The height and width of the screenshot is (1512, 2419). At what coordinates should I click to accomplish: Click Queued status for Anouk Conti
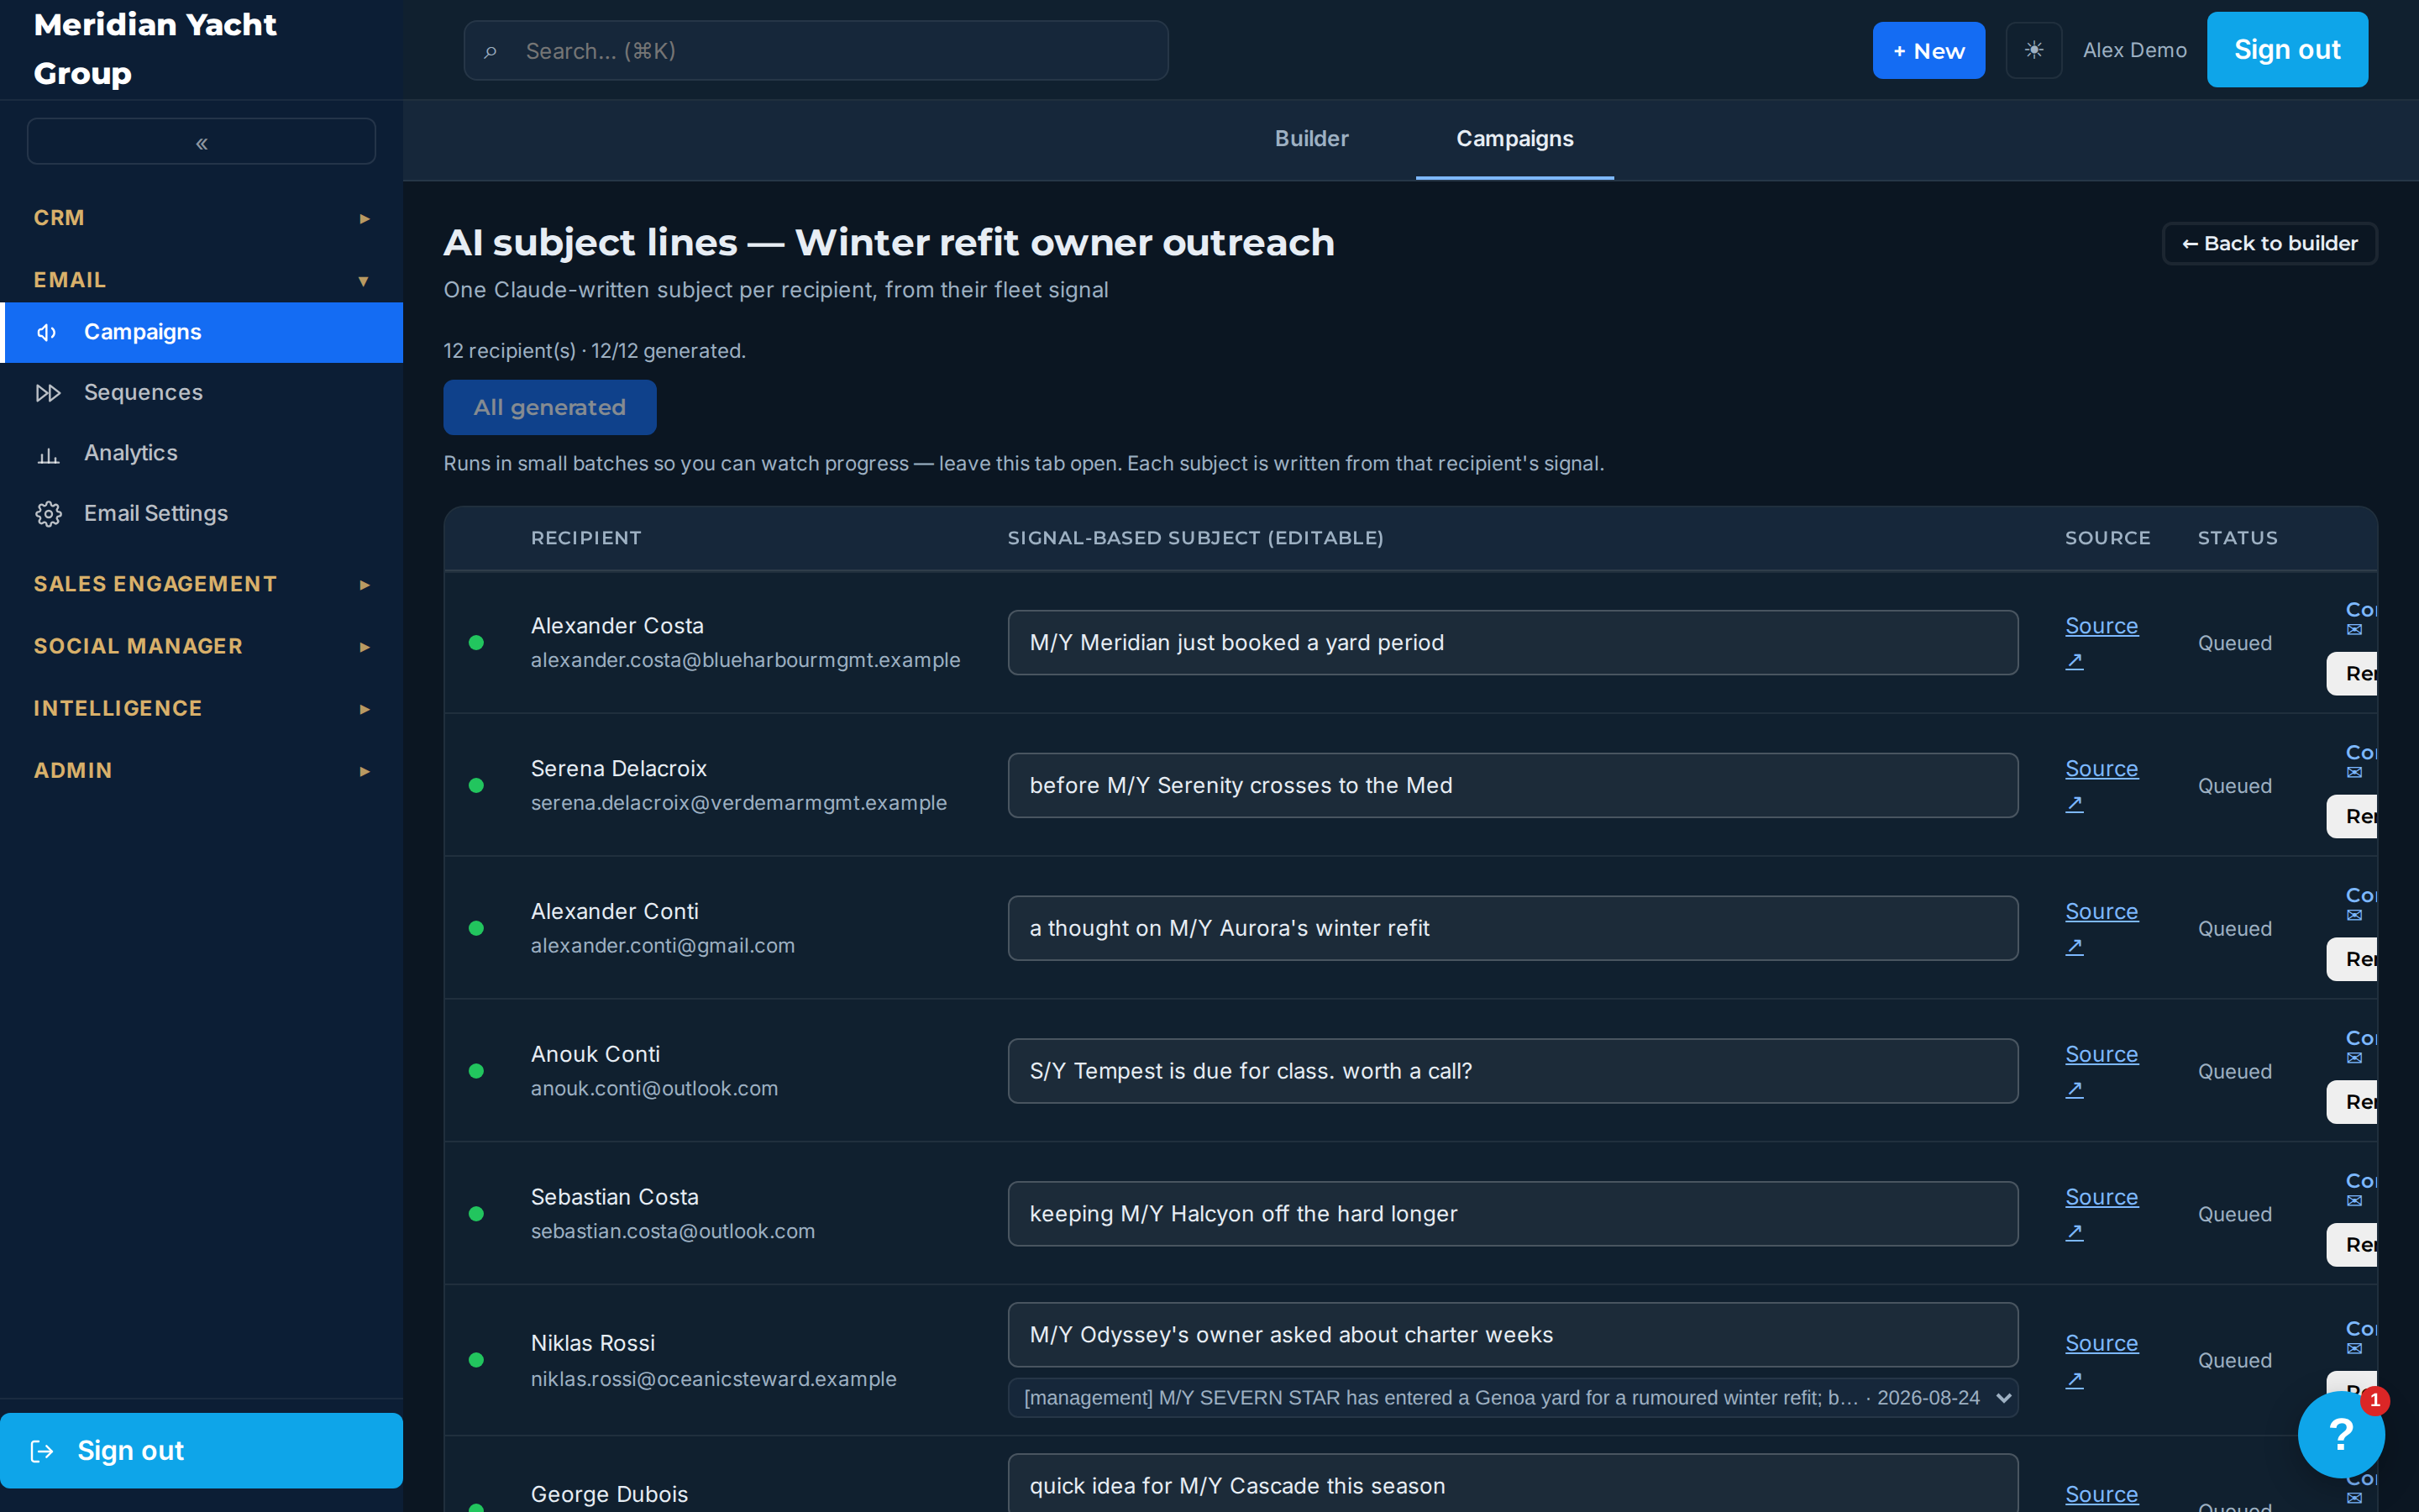click(x=2234, y=1071)
